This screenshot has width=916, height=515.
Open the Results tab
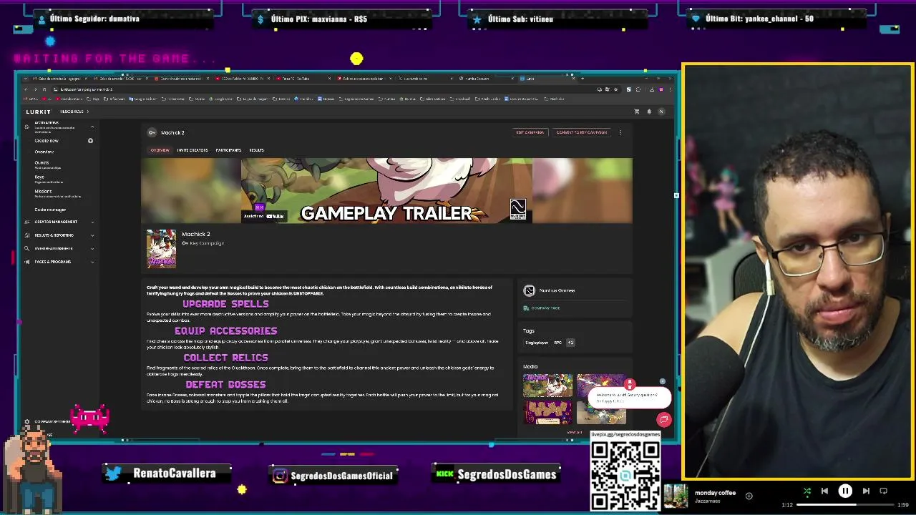click(256, 150)
